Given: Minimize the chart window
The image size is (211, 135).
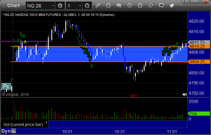Looking at the screenshot, I should pyautogui.click(x=195, y=2).
